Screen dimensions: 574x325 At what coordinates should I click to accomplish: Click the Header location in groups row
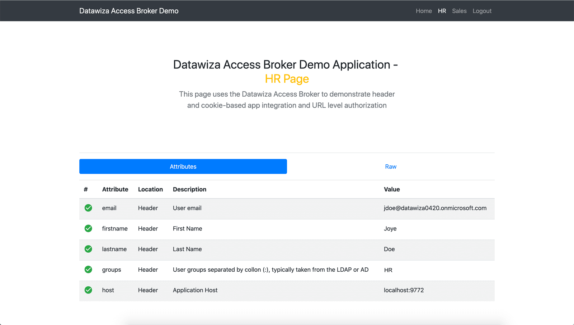point(148,270)
